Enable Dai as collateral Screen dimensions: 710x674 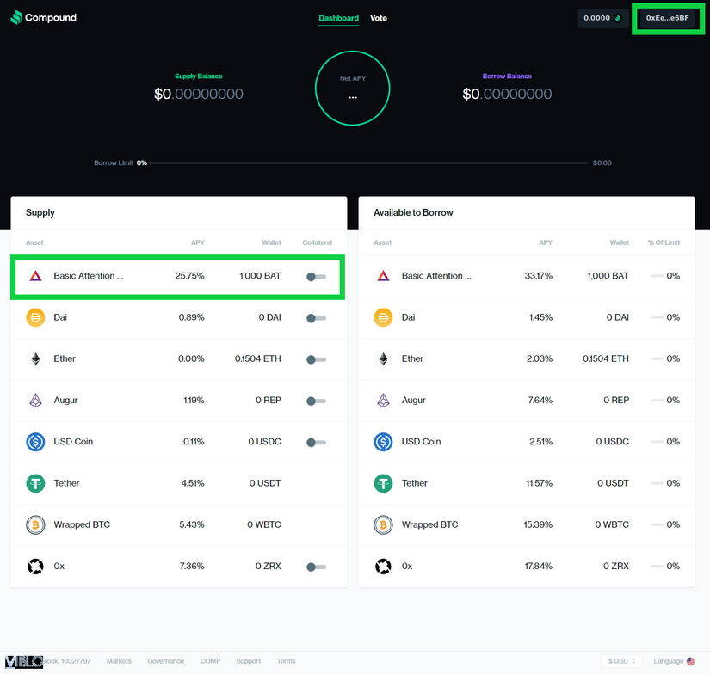tap(316, 318)
